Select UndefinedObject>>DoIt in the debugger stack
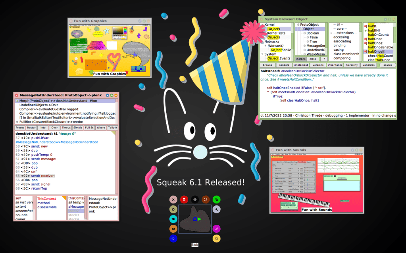Viewport: 406px width, 253px height. (x=65, y=105)
